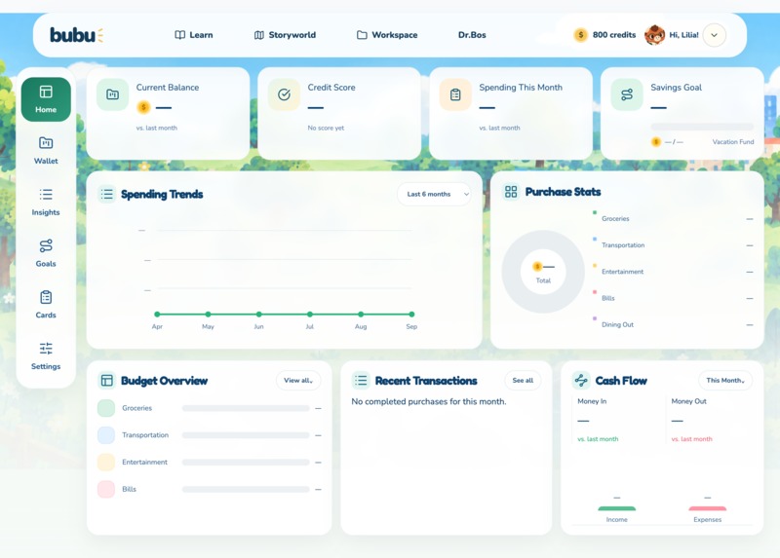Image resolution: width=780 pixels, height=558 pixels.
Task: Click the Purchase Stats grid icon
Action: pos(511,191)
